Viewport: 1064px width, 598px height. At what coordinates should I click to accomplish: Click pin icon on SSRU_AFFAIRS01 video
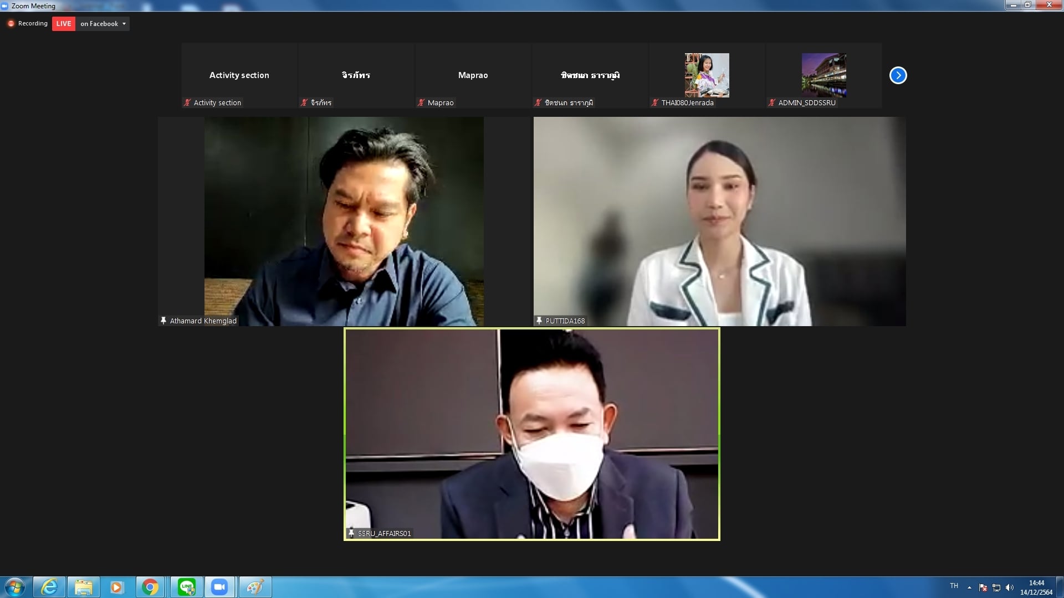[351, 533]
